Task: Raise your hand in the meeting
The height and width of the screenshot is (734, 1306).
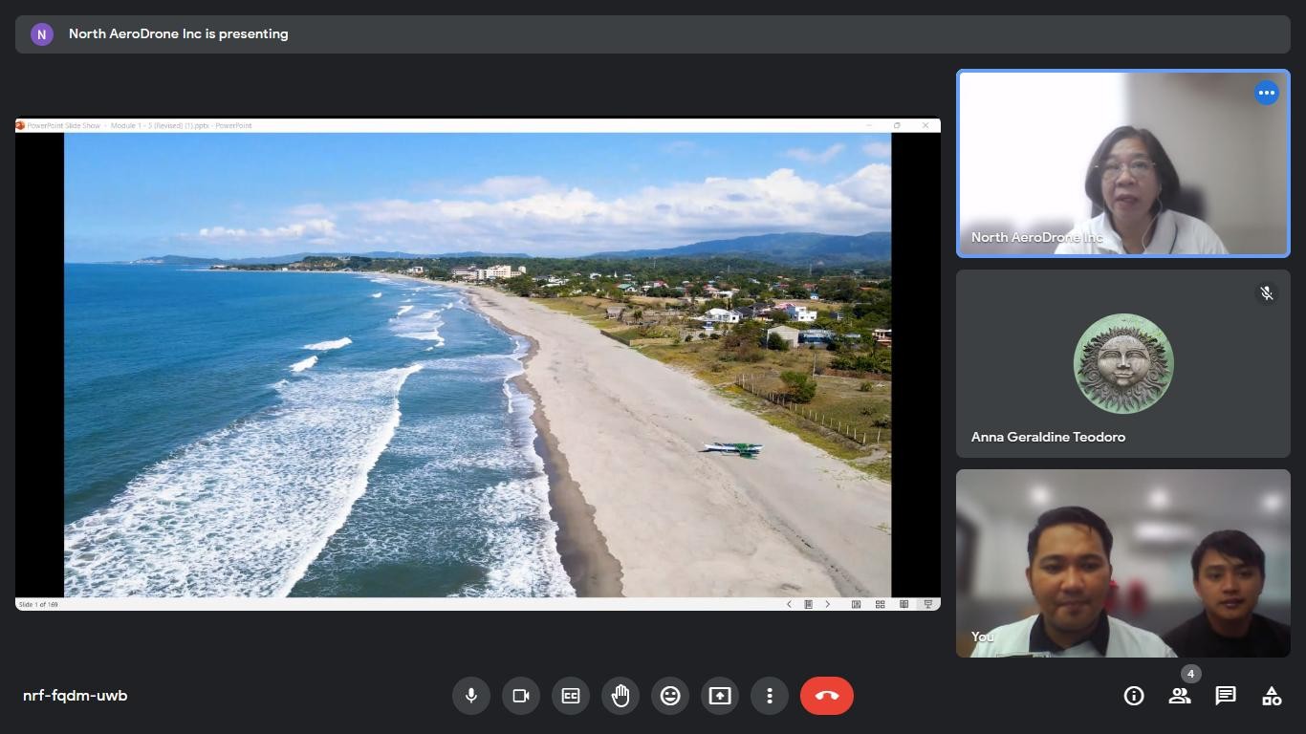Action: pos(620,696)
